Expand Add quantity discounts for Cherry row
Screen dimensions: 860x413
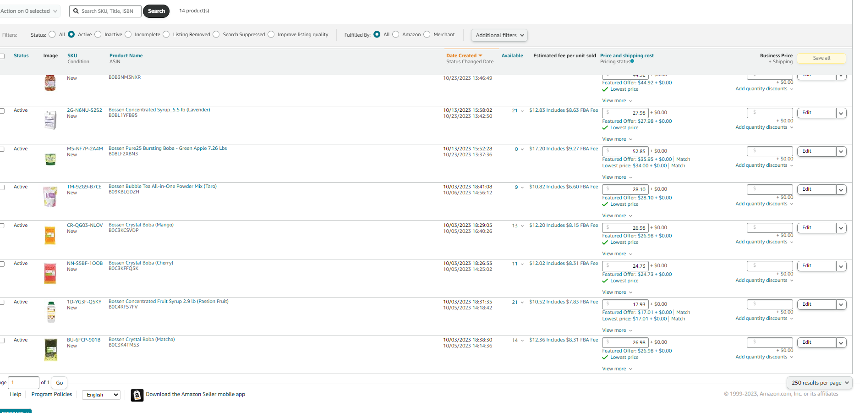(764, 281)
